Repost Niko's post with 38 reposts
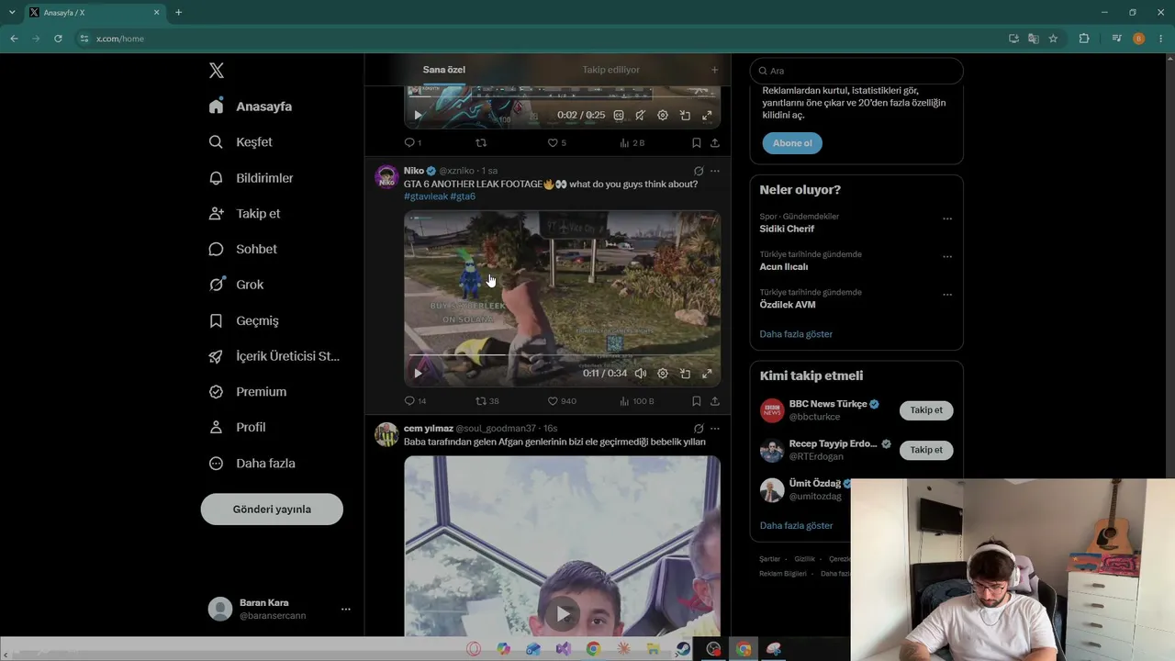The width and height of the screenshot is (1175, 661). pyautogui.click(x=487, y=401)
